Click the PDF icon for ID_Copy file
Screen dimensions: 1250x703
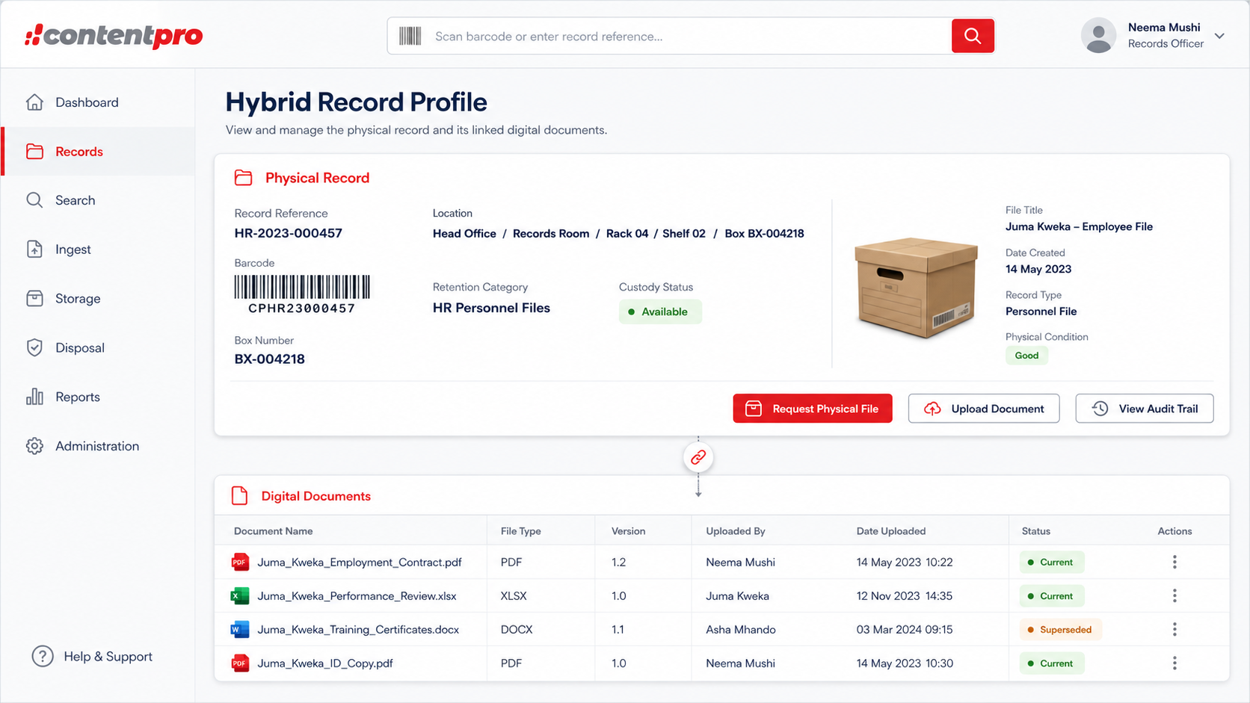(240, 663)
